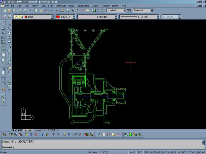Open the Edit menu

tap(13, 6)
